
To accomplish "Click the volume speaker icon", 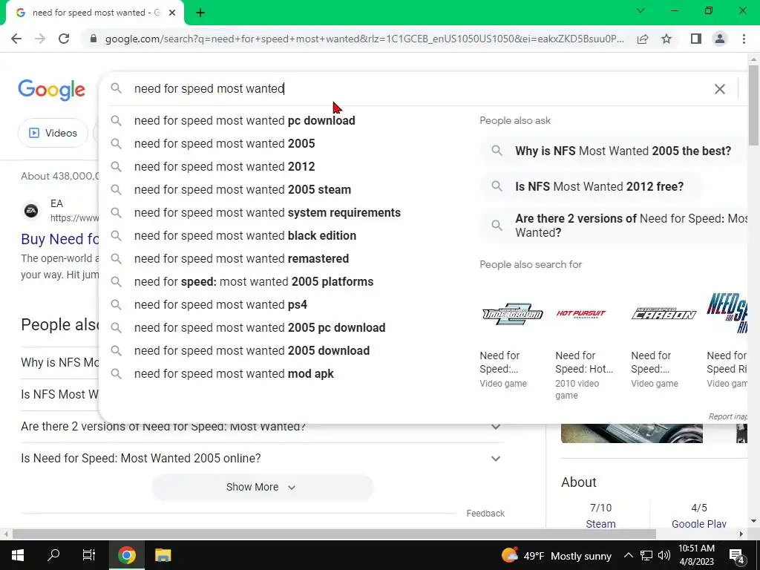I will click(664, 555).
